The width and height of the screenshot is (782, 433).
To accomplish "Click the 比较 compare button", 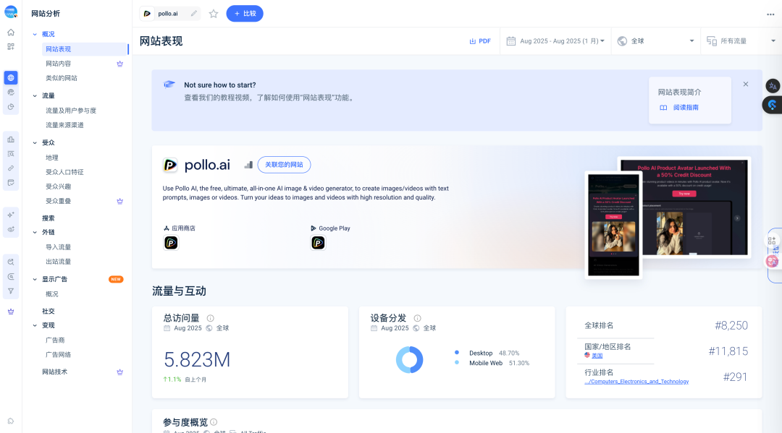I will [245, 14].
